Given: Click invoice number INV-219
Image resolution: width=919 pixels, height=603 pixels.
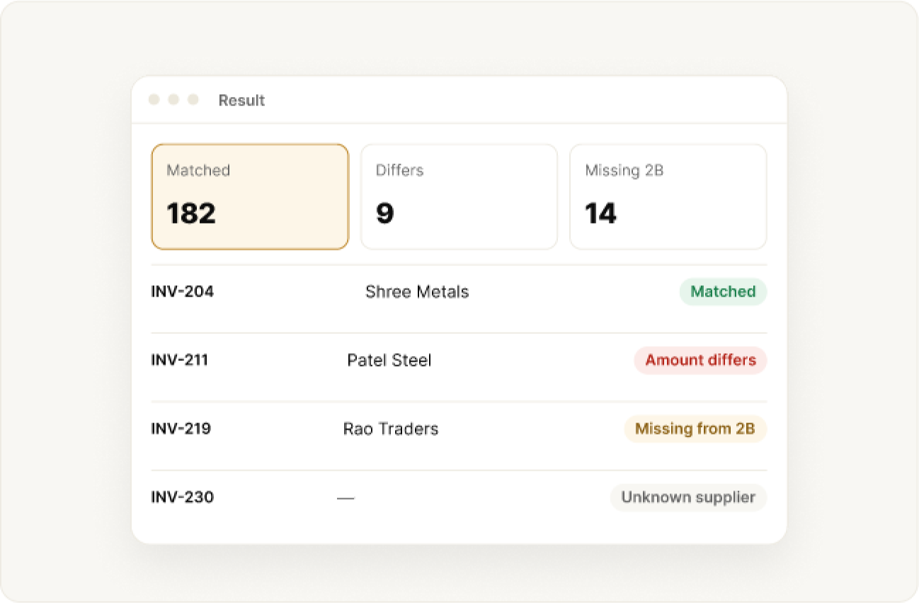Looking at the screenshot, I should pos(181,429).
